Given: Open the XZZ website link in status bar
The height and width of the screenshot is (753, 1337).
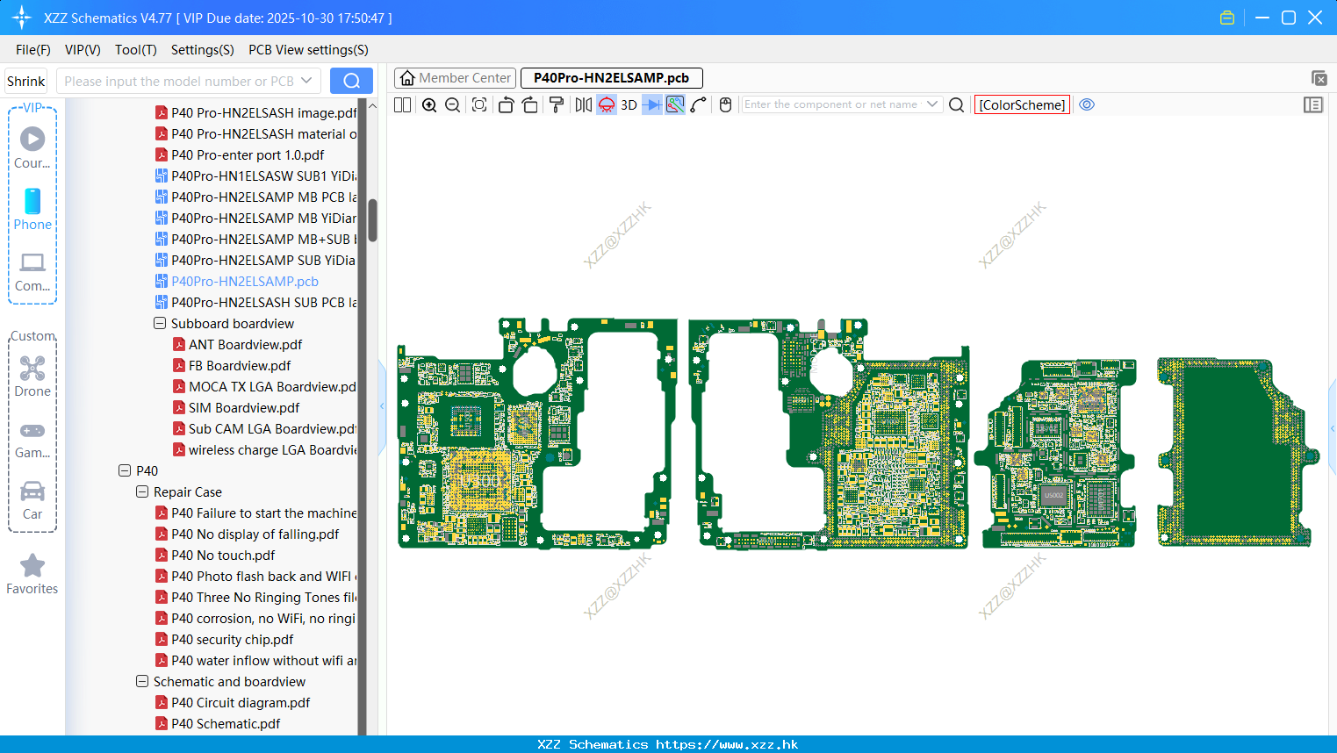Looking at the screenshot, I should (727, 744).
